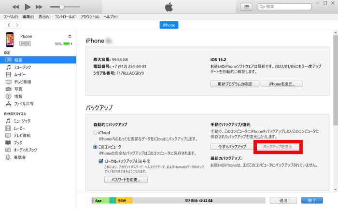Open the ヘルプ menu

coord(111,17)
